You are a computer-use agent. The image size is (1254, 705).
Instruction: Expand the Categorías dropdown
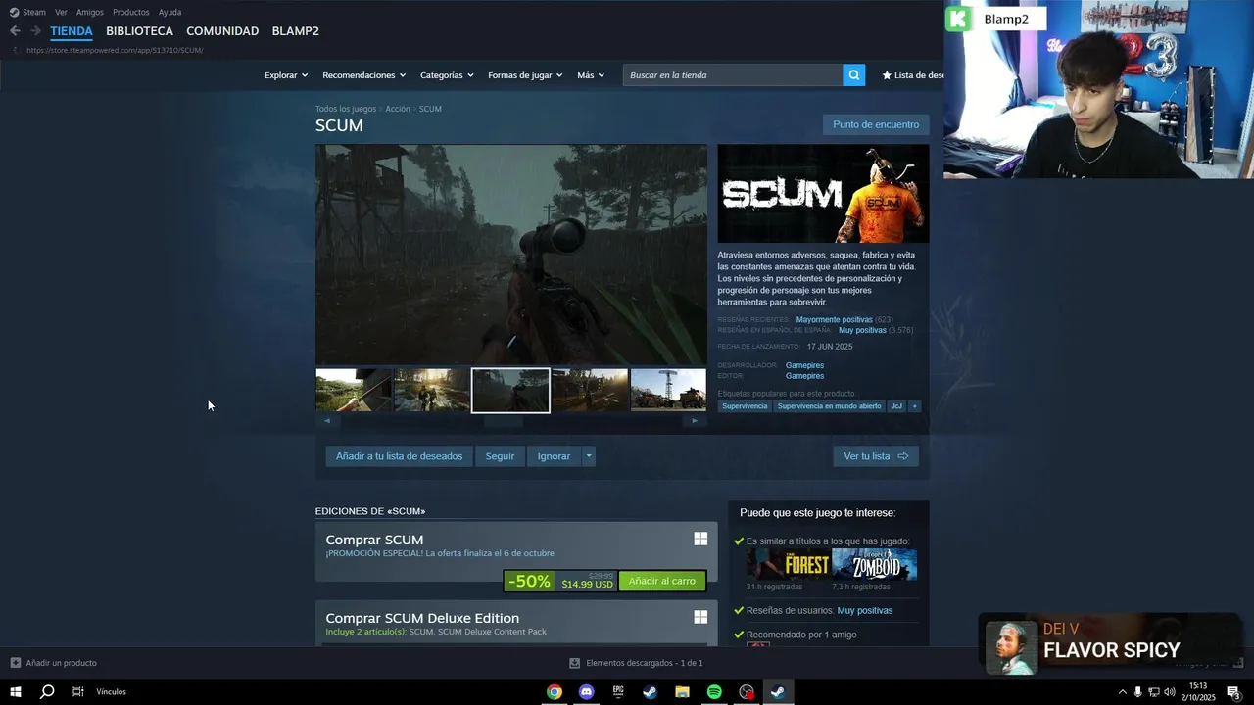pyautogui.click(x=447, y=75)
